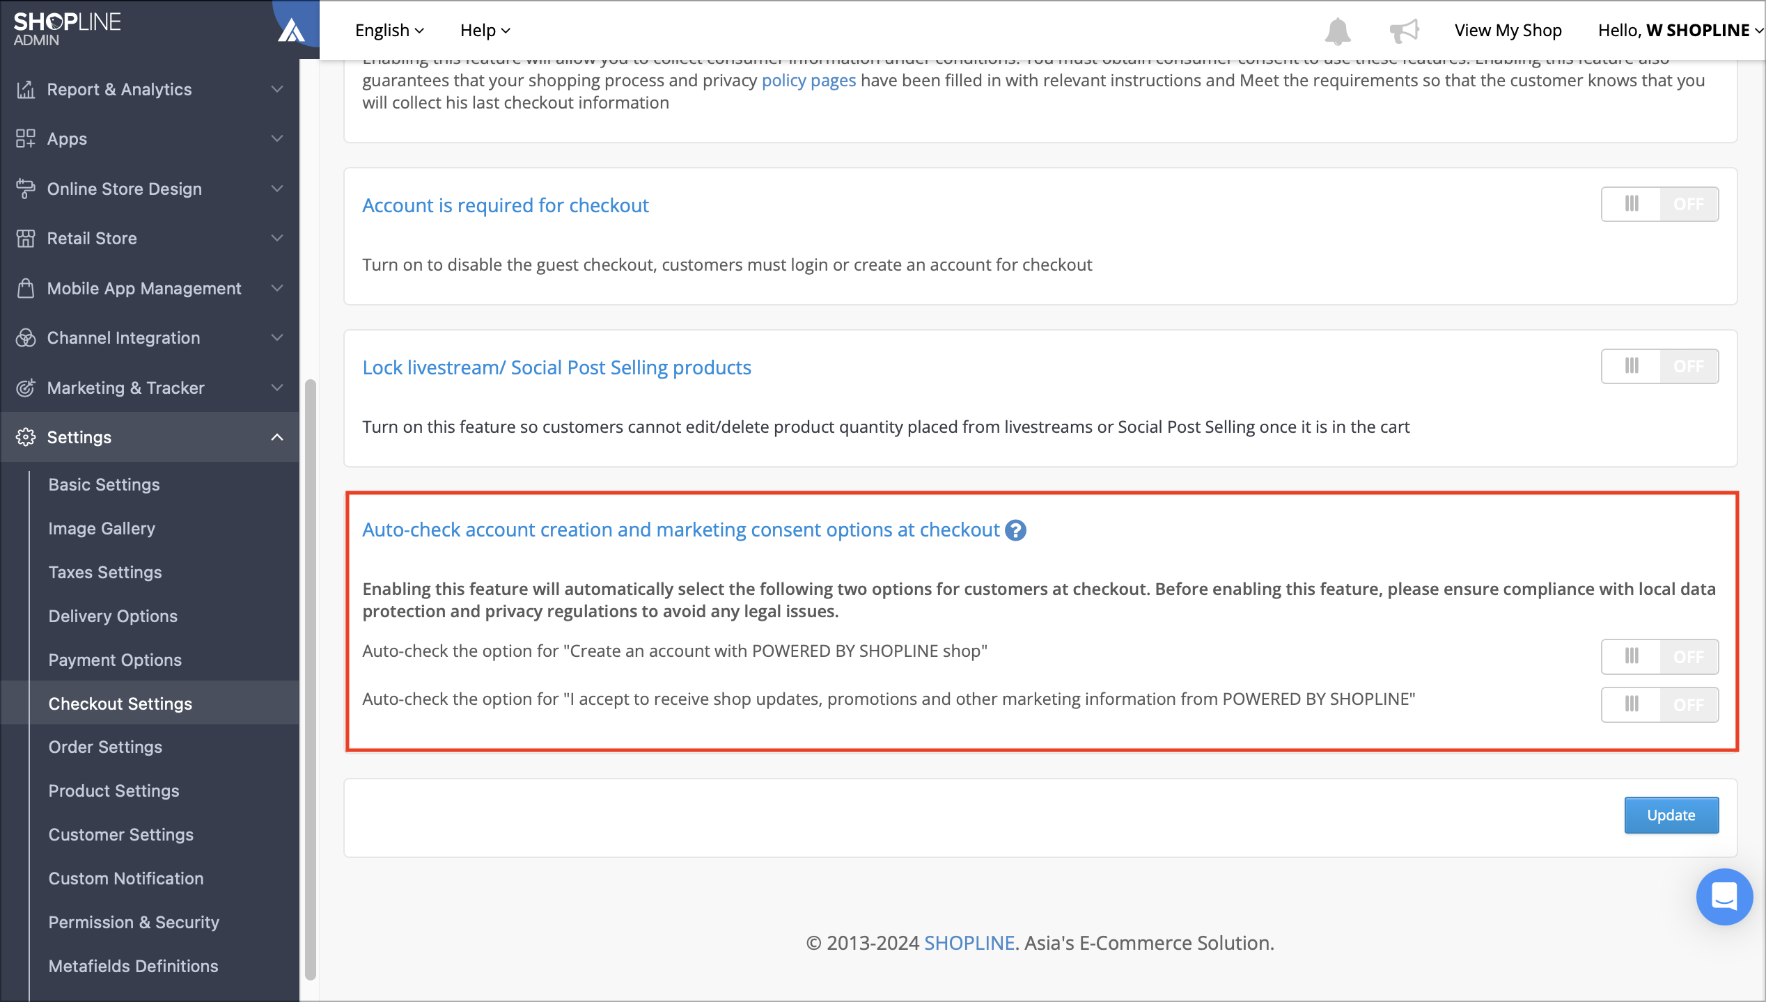This screenshot has height=1002, width=1766.
Task: Toggle Account is required for checkout switch
Action: (x=1659, y=204)
